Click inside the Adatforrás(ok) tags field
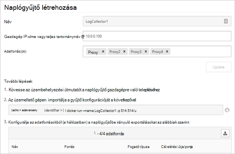The image size is (235, 154). (x=157, y=51)
